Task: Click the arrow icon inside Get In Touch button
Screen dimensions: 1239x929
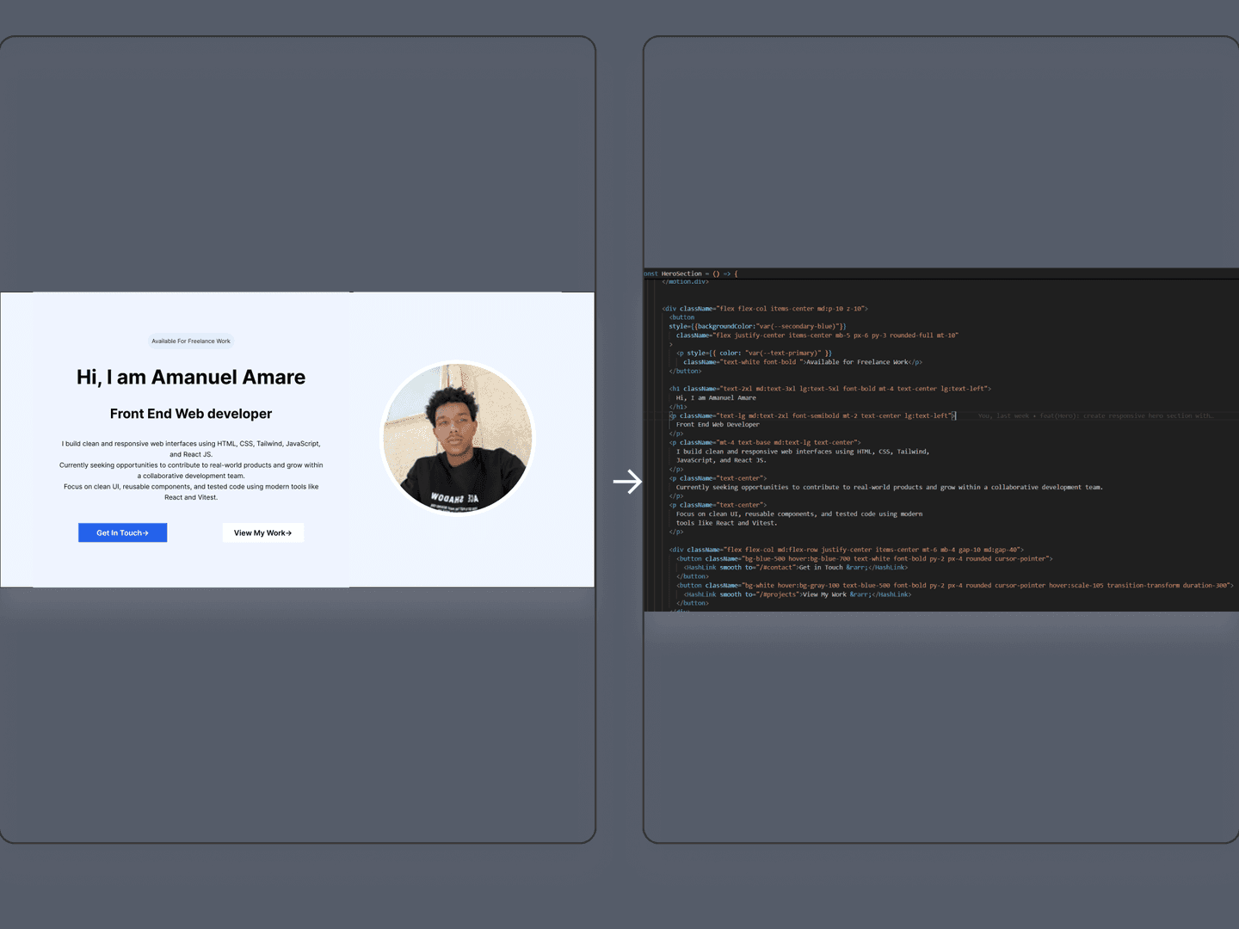Action: pyautogui.click(x=145, y=532)
